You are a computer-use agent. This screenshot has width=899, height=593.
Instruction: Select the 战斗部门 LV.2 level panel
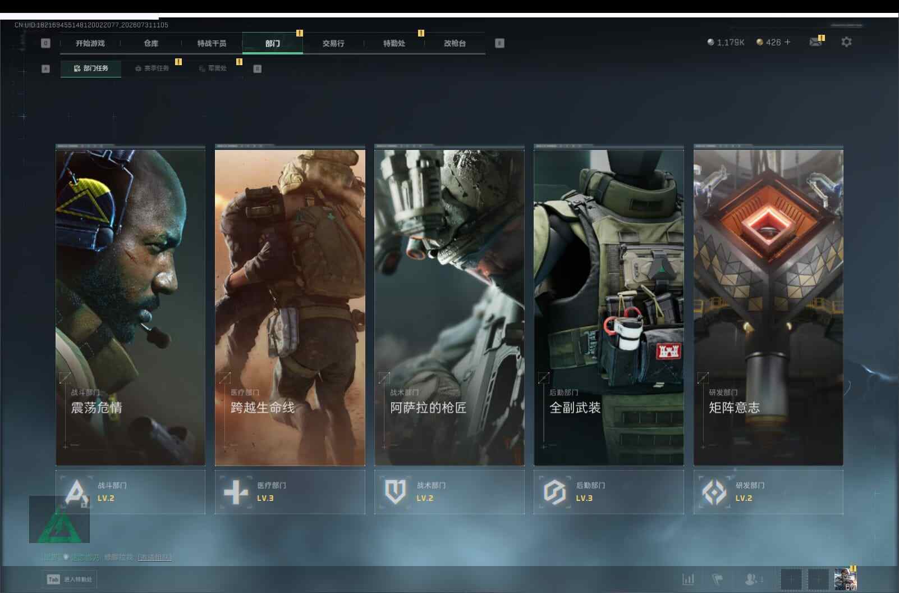[130, 492]
